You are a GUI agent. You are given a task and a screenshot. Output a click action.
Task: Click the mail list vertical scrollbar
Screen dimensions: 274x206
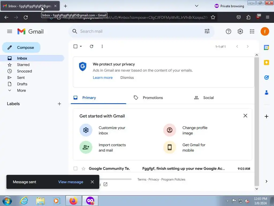coord(257,122)
